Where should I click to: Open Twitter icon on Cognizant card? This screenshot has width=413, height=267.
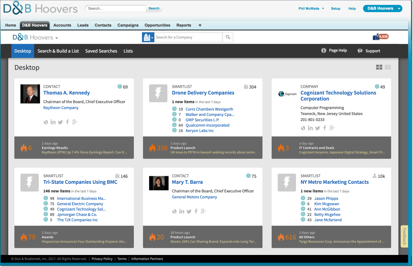coord(318,128)
